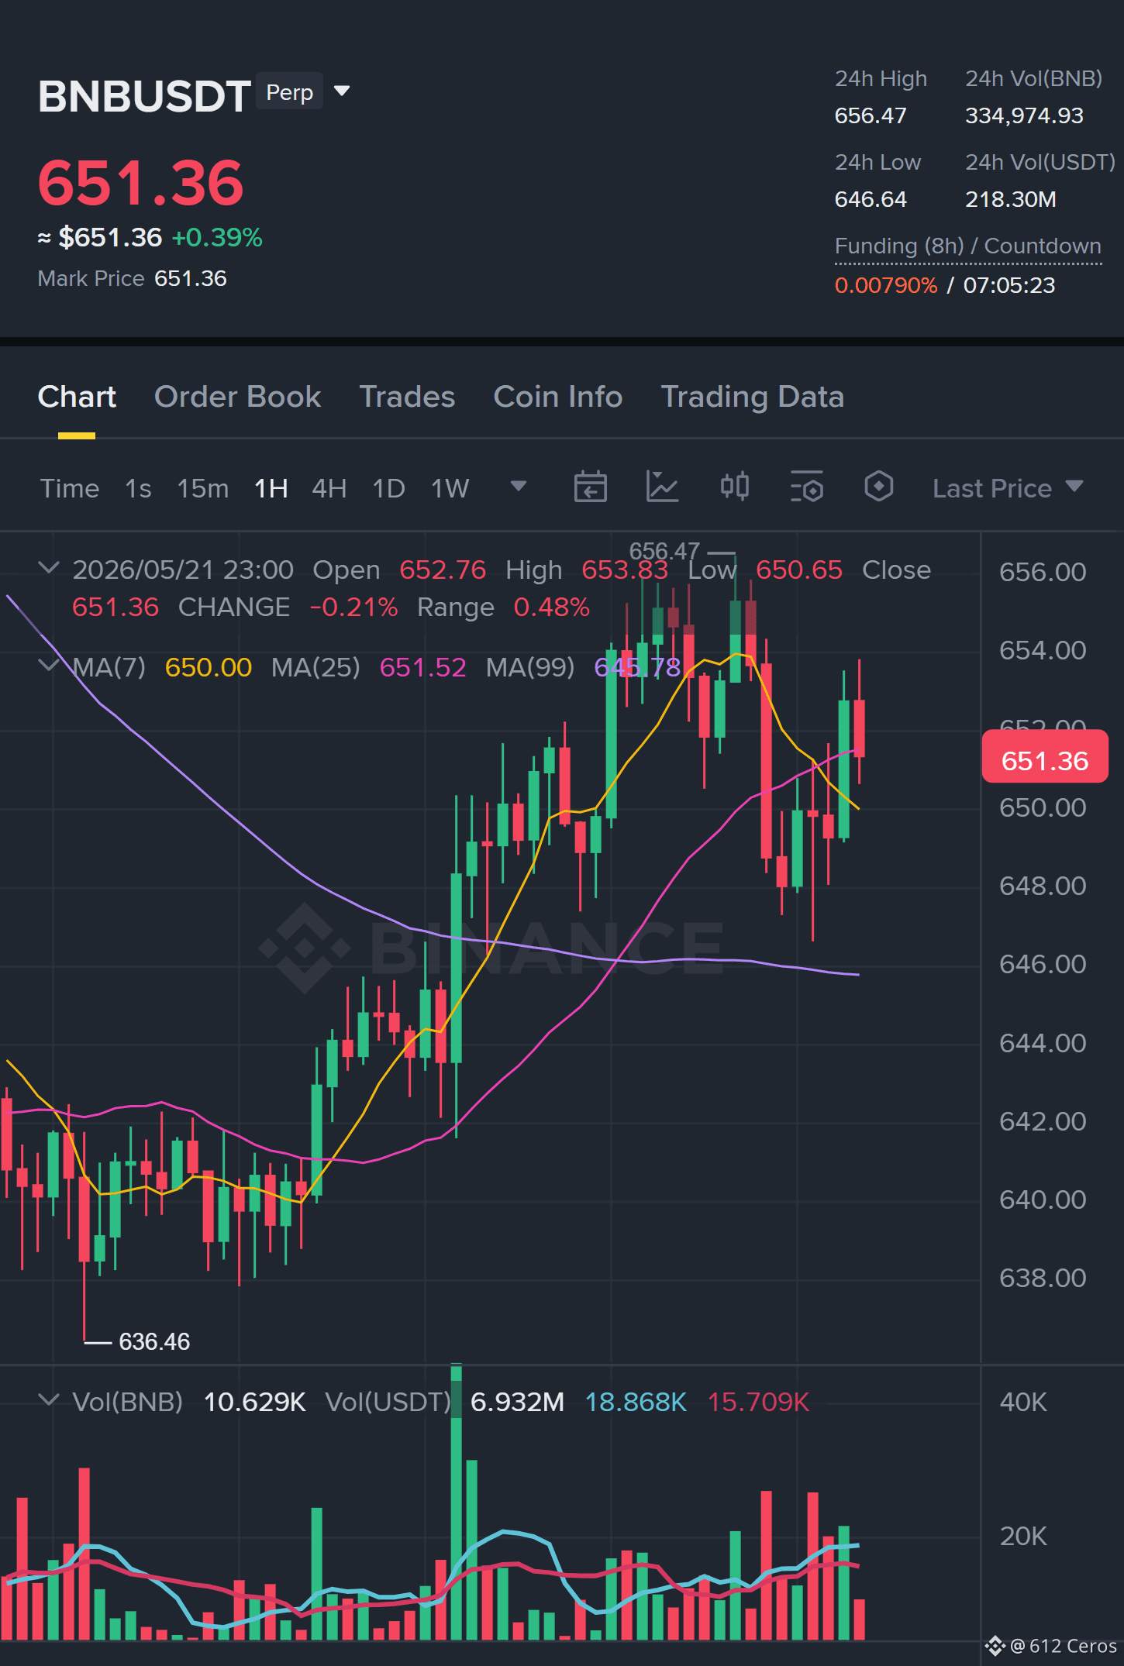The image size is (1124, 1666).
Task: Select the Perp contract type badge
Action: pos(289,91)
